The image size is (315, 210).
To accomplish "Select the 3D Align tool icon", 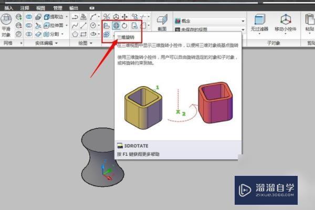I will coord(106,26).
